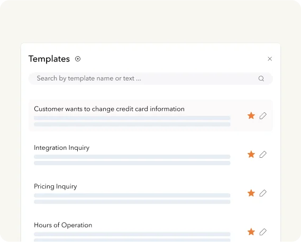Viewport: 301px width, 242px height.
Task: Toggle star on Integration Inquiry
Action: [251, 154]
